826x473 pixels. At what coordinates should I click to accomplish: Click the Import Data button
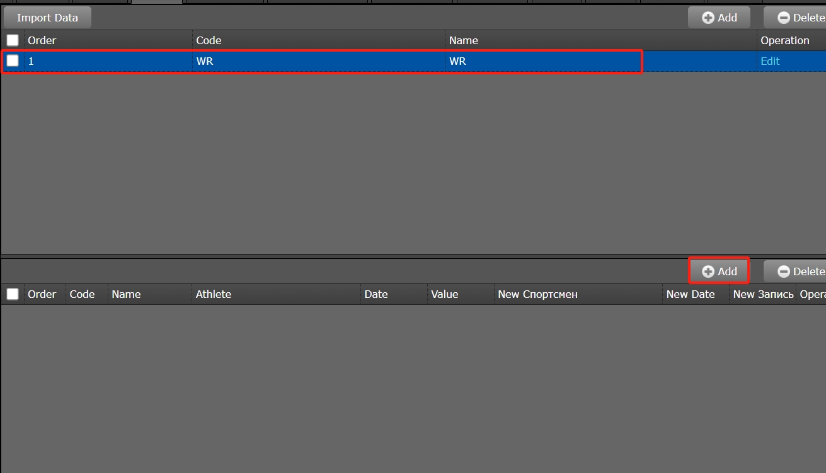pyautogui.click(x=47, y=18)
